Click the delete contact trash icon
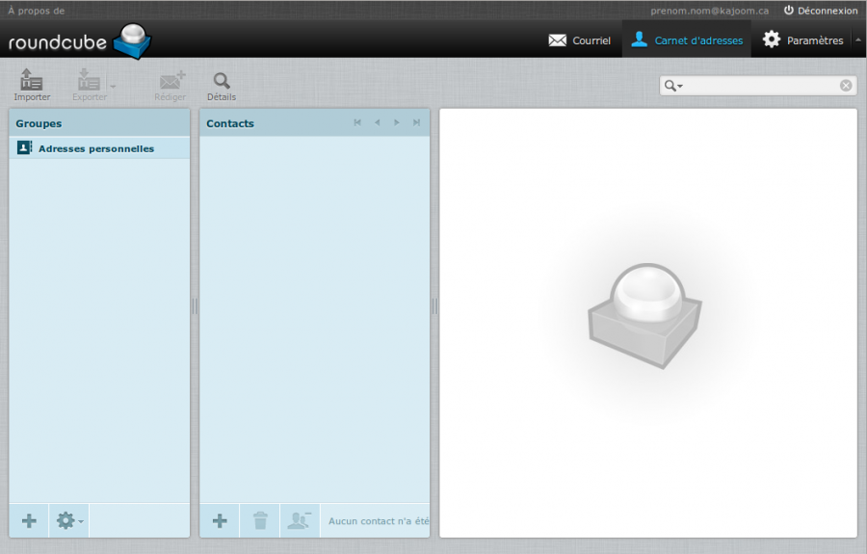The height and width of the screenshot is (554, 867). tap(260, 521)
